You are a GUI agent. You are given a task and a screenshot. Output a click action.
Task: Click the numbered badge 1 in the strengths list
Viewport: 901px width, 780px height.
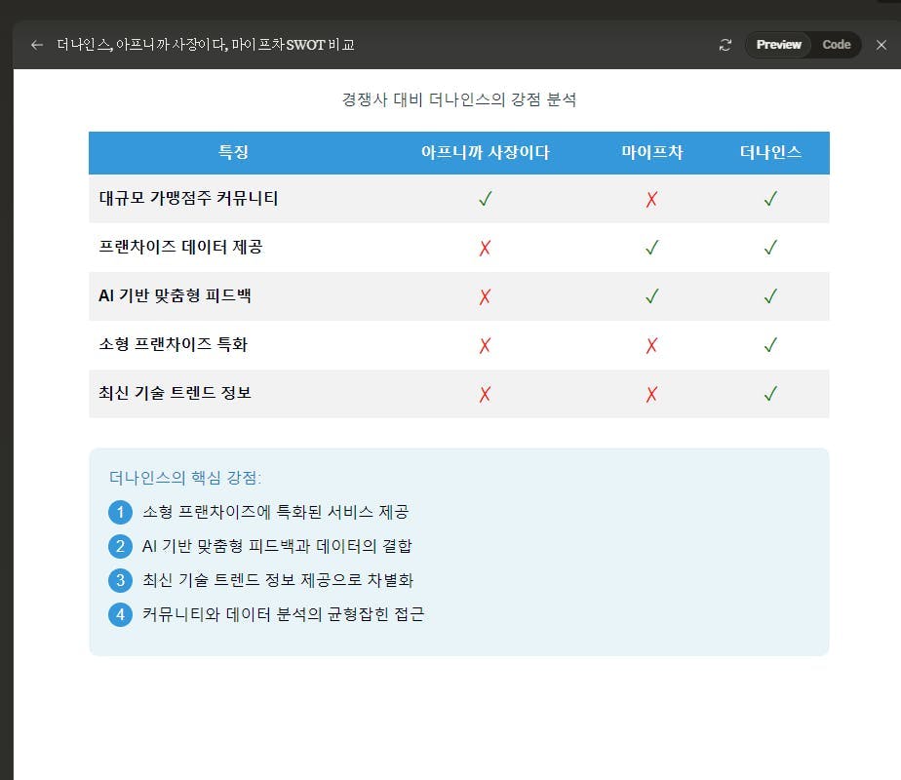[120, 512]
